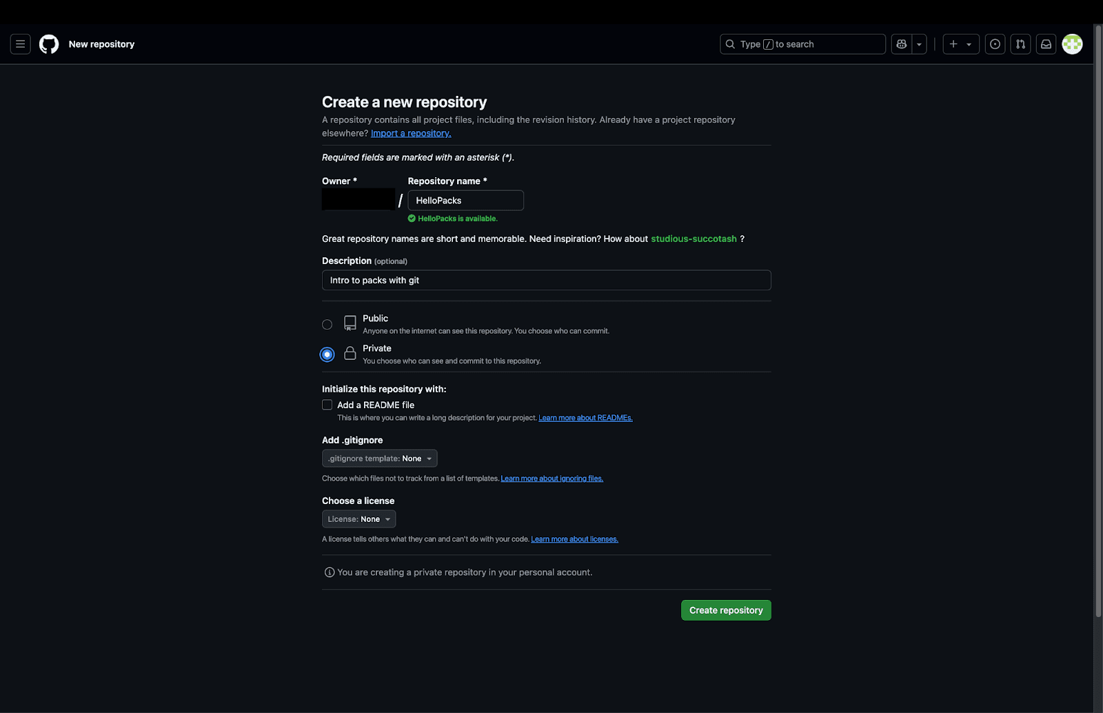Follow the Import a repository link
The width and height of the screenshot is (1103, 713).
tap(411, 134)
